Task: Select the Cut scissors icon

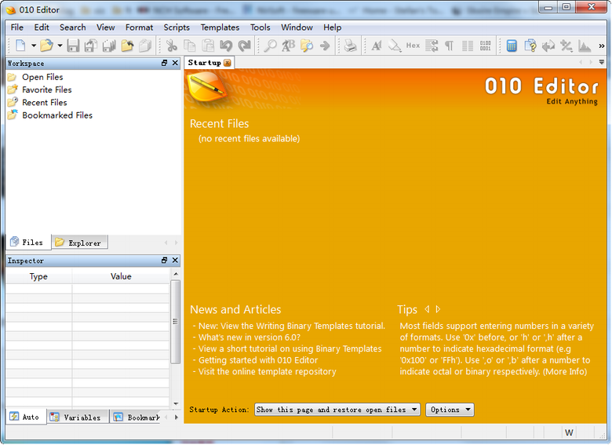Action: pyautogui.click(x=171, y=46)
